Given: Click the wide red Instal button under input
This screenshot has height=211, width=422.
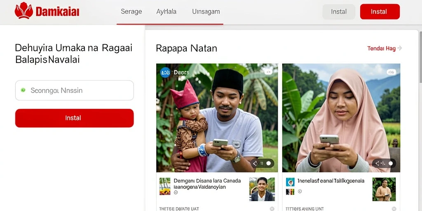Looking at the screenshot, I should (74, 118).
